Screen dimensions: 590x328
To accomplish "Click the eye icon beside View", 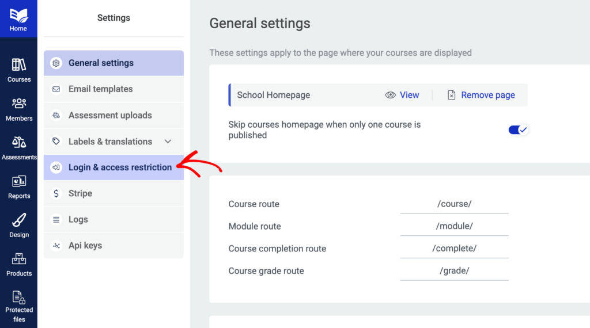I will coord(390,96).
